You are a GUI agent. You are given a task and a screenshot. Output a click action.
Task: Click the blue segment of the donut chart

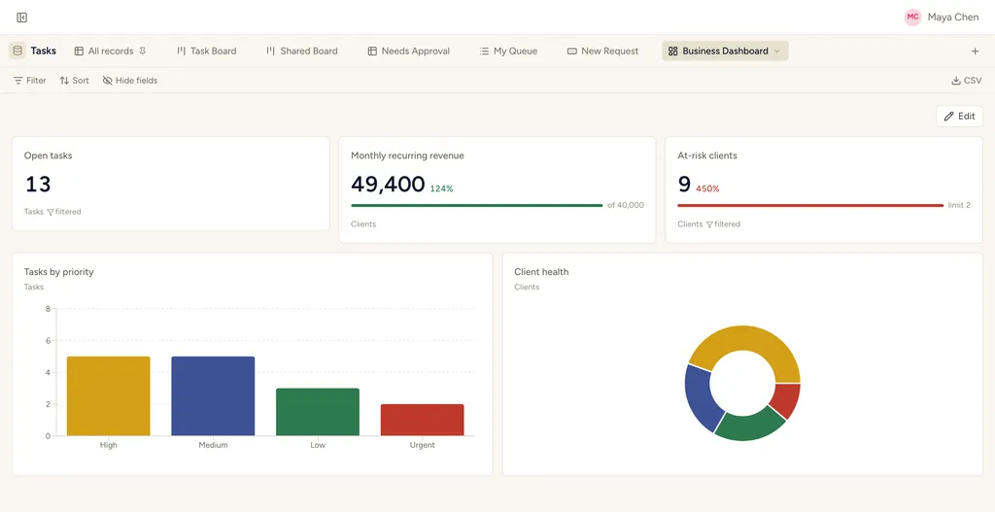coord(702,396)
